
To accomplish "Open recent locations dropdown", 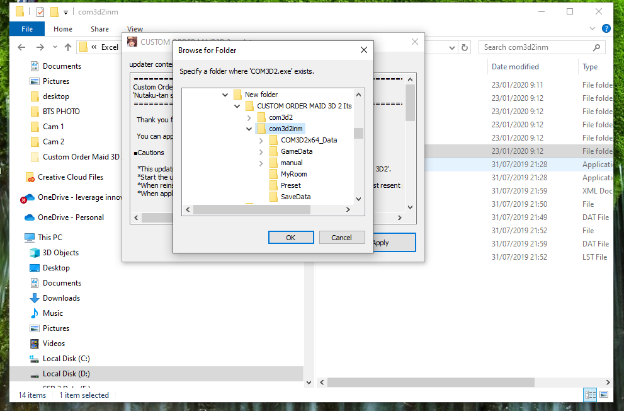I will tap(55, 47).
